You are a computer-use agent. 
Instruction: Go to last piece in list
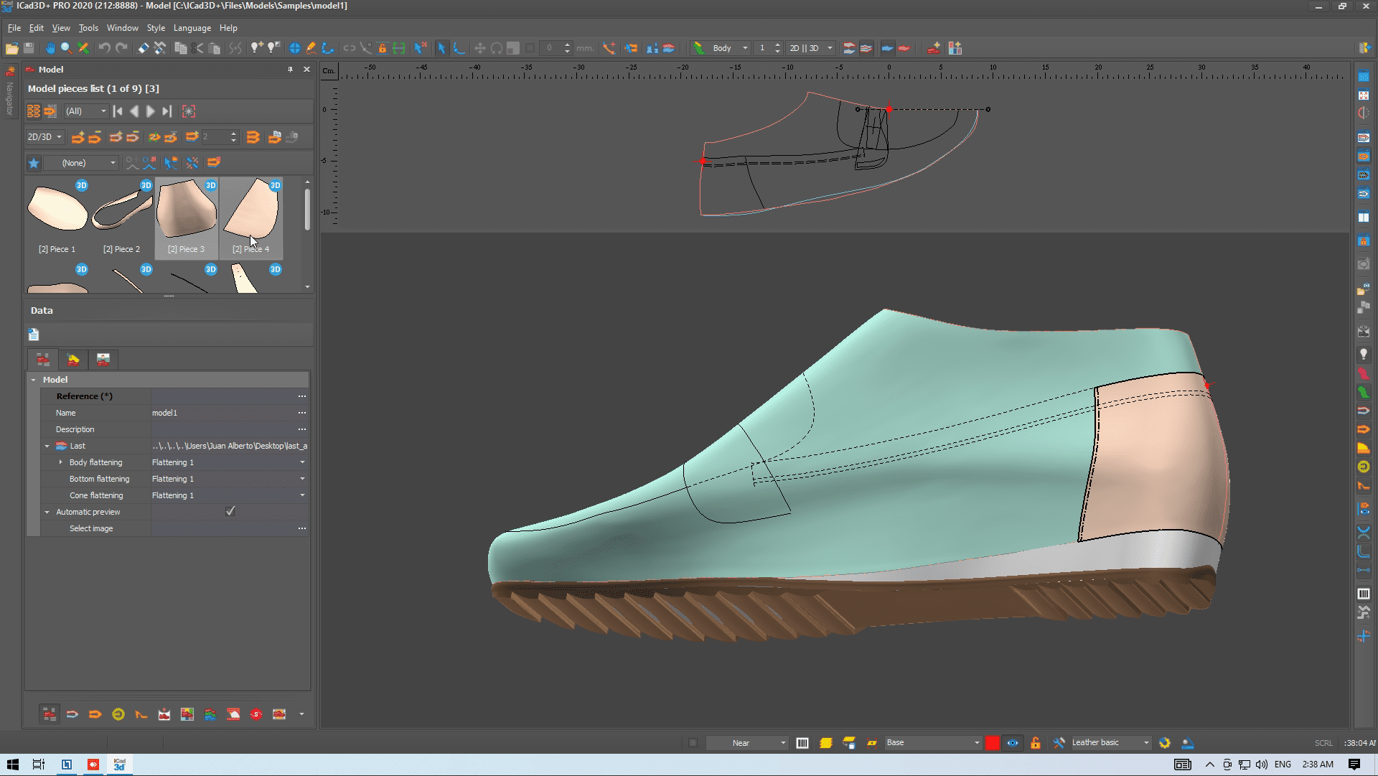167,111
